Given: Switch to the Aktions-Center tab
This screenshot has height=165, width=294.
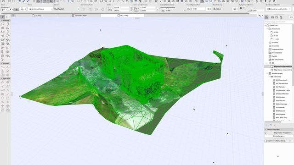Looking at the screenshot, I should (x=79, y=15).
